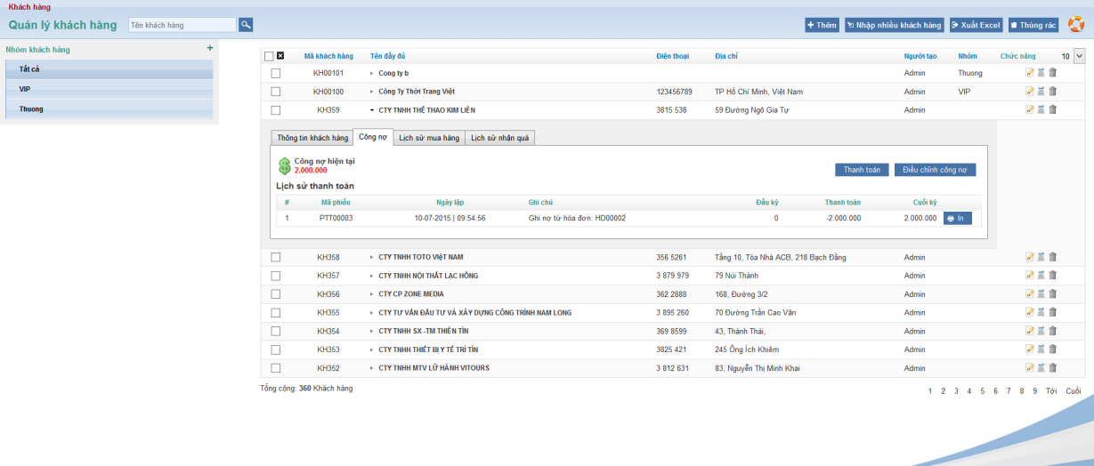Select the Tất cả customer group
This screenshot has width=1094, height=466.
tap(109, 69)
